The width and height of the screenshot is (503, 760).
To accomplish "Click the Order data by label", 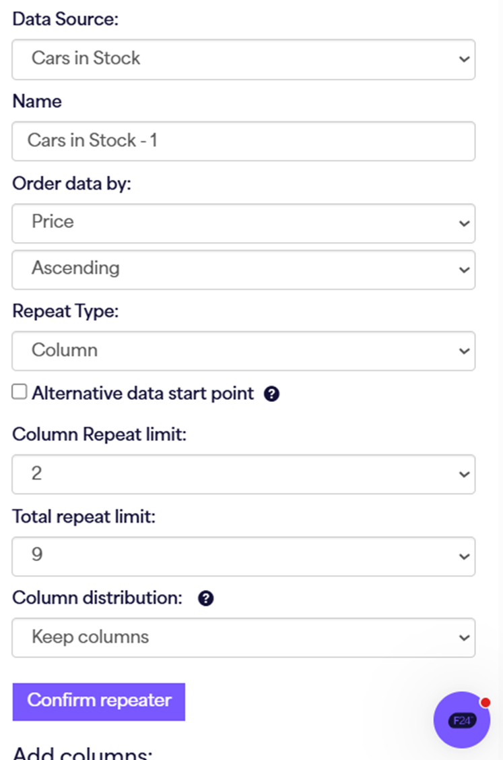I will (x=71, y=184).
